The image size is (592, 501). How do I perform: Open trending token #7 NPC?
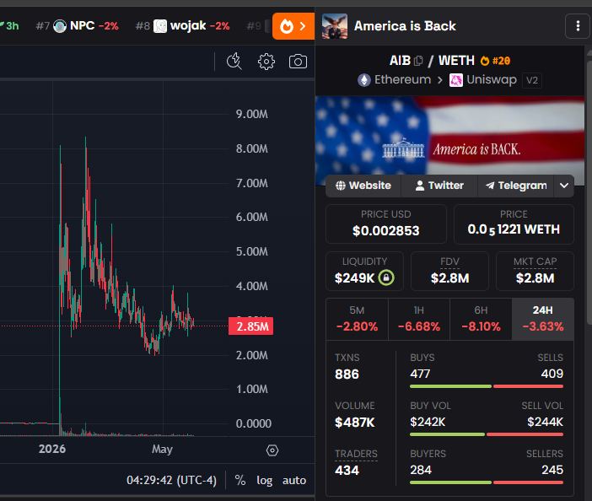pos(77,26)
